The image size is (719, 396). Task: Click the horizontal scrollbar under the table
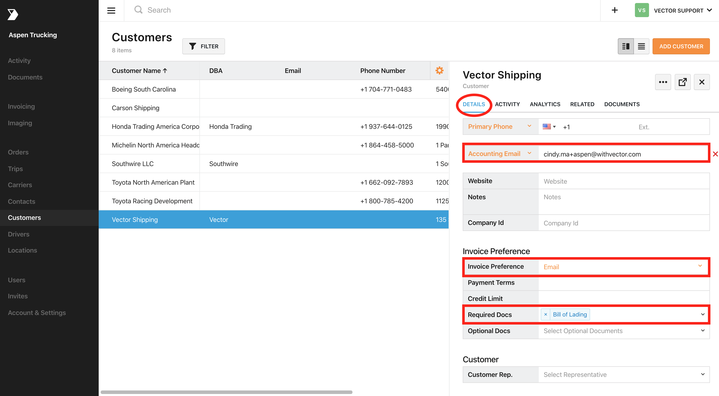coord(226,392)
